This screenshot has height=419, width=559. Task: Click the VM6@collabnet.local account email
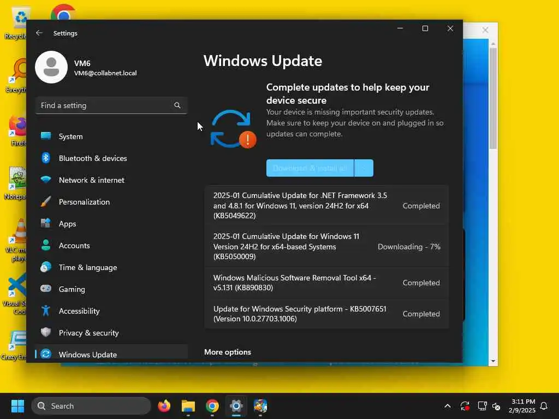(105, 73)
